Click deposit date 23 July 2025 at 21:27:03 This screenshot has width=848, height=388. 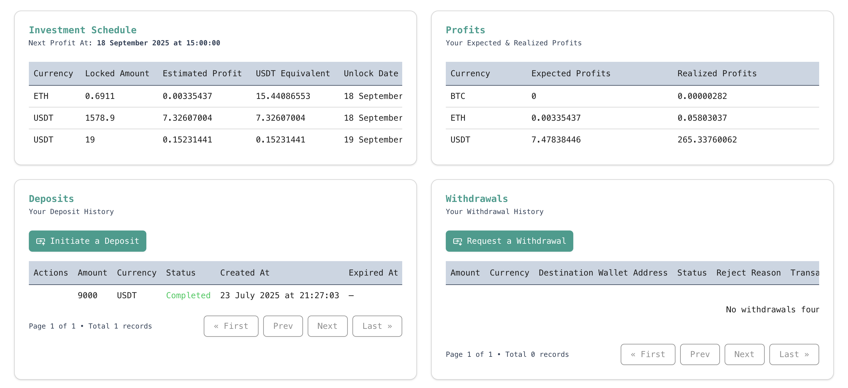pos(279,296)
